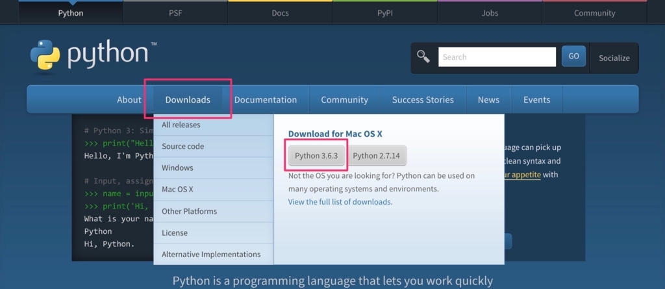Download Python 2.7.14 button
This screenshot has height=289, width=665.
click(376, 156)
